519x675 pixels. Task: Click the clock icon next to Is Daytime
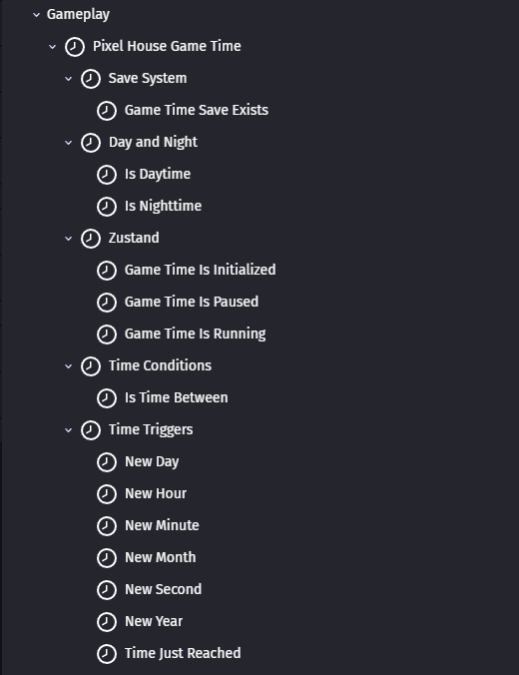click(x=107, y=175)
